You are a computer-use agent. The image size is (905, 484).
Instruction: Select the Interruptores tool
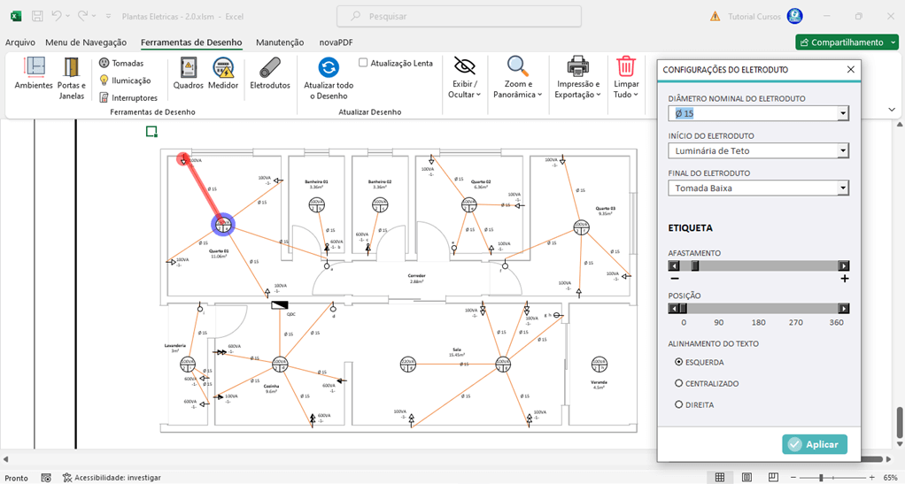[128, 97]
